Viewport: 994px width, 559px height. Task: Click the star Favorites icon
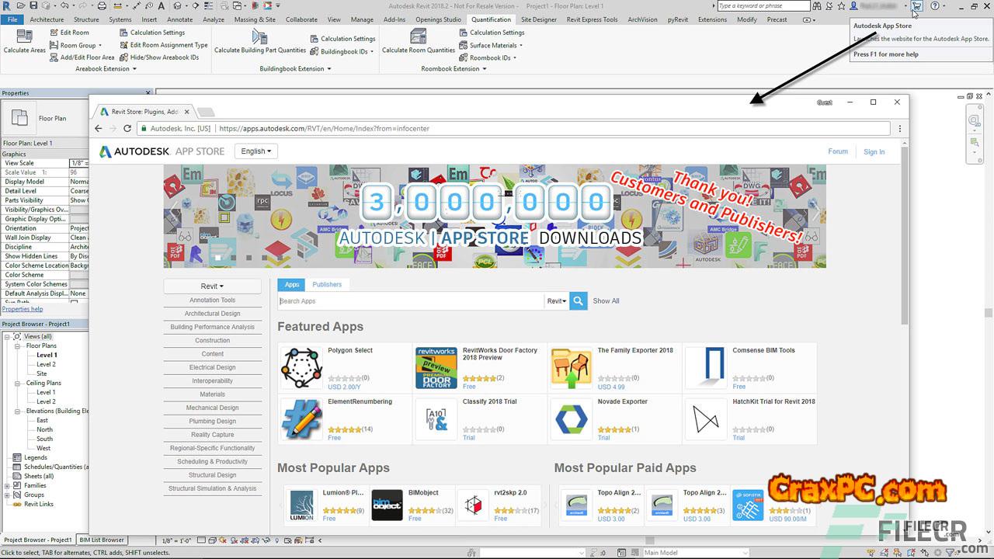point(842,6)
